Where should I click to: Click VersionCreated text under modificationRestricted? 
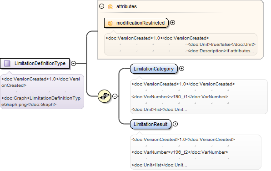(x=157, y=38)
